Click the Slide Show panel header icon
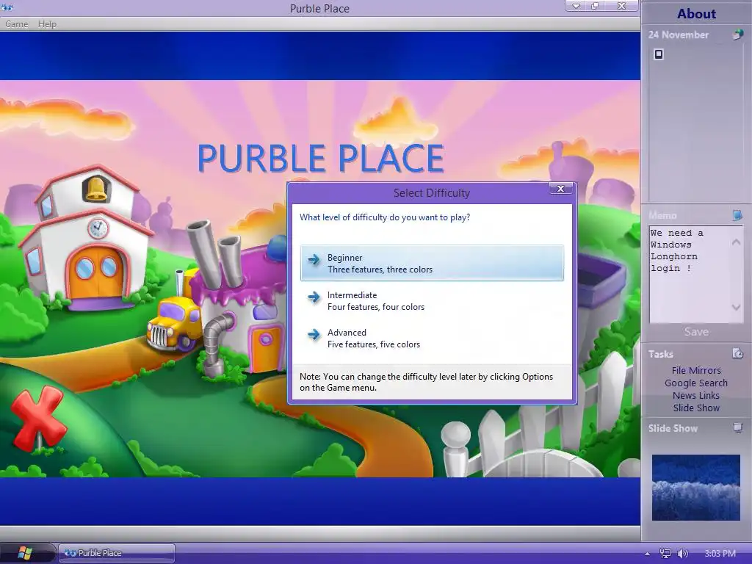Screen dimensions: 752x564 (737, 428)
